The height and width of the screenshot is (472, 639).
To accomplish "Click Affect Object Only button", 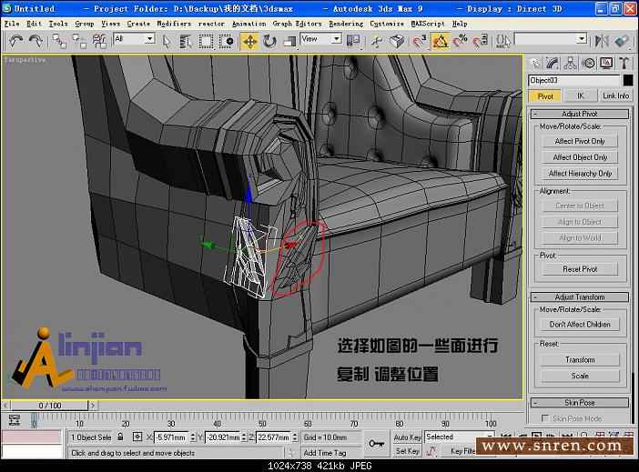I will [580, 157].
